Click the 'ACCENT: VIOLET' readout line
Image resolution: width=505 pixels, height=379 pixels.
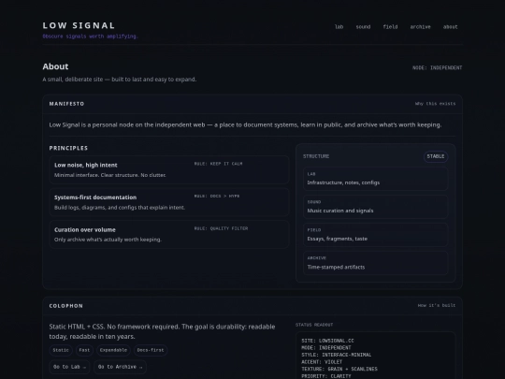pyautogui.click(x=322, y=362)
